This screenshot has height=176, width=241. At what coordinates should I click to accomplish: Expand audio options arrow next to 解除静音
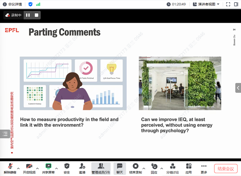18,168
